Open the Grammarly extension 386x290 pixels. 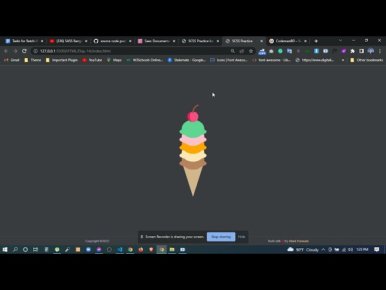coord(280,51)
